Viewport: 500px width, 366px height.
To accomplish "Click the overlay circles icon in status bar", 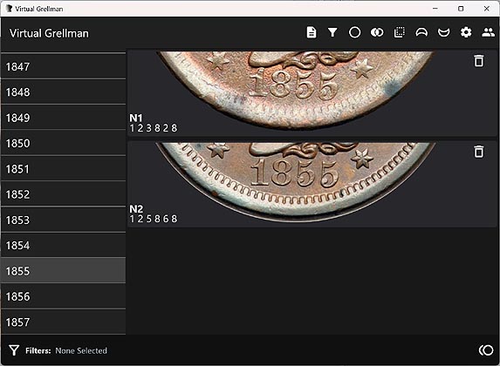I will [x=486, y=350].
